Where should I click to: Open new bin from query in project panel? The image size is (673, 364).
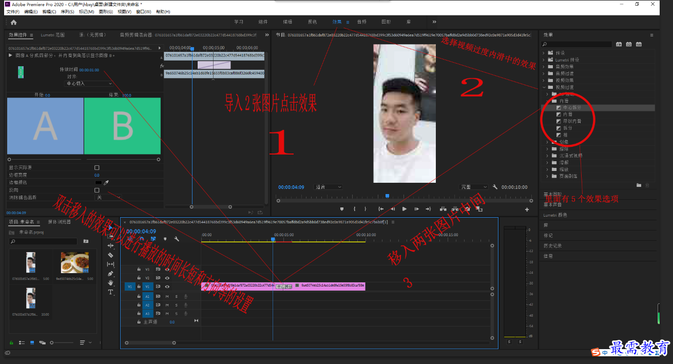[x=86, y=241]
